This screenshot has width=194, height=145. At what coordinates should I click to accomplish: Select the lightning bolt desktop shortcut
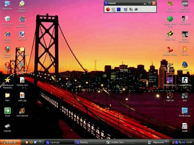[x=185, y=51]
